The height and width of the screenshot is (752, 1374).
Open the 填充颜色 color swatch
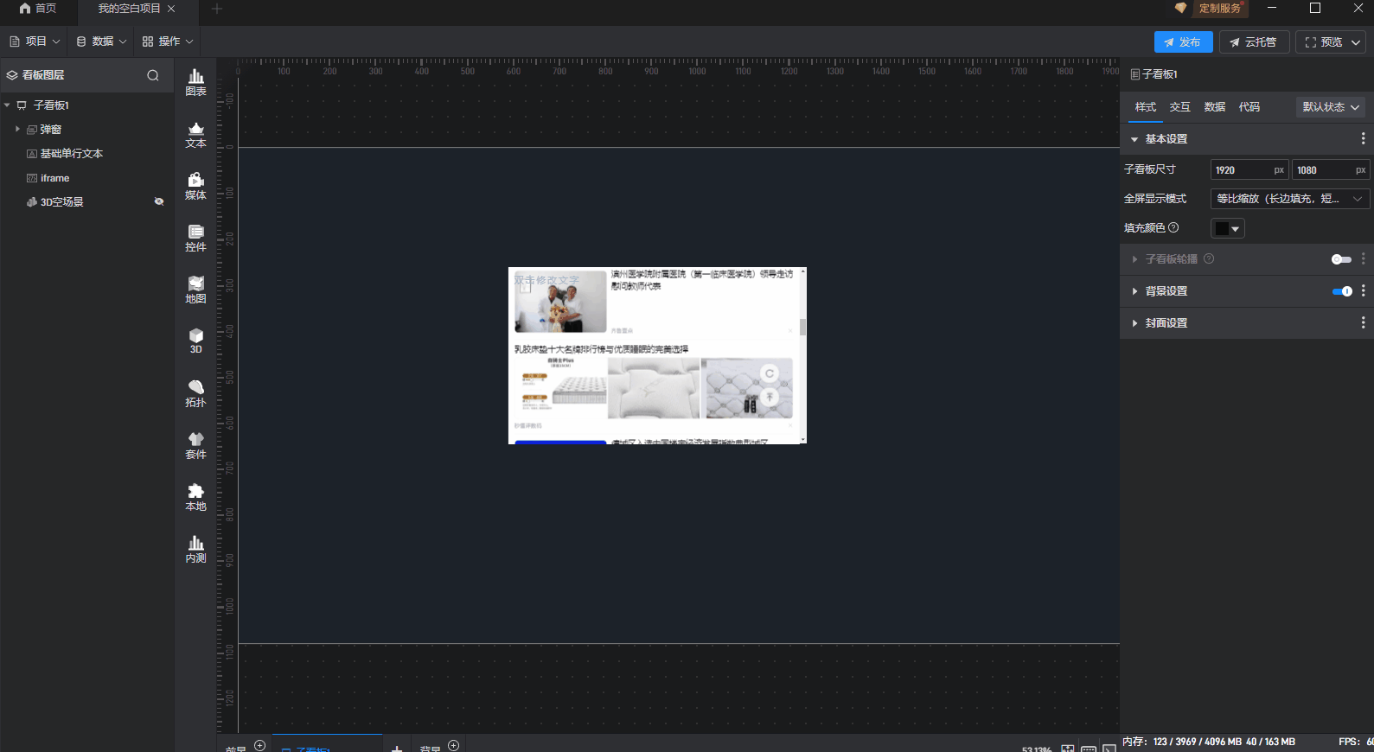pyautogui.click(x=1228, y=228)
